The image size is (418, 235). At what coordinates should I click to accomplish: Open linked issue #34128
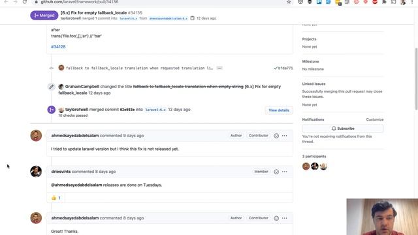point(58,46)
